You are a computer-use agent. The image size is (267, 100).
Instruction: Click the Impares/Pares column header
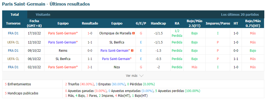coord(218,23)
